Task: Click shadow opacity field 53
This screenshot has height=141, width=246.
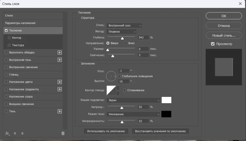Action: coord(143,121)
